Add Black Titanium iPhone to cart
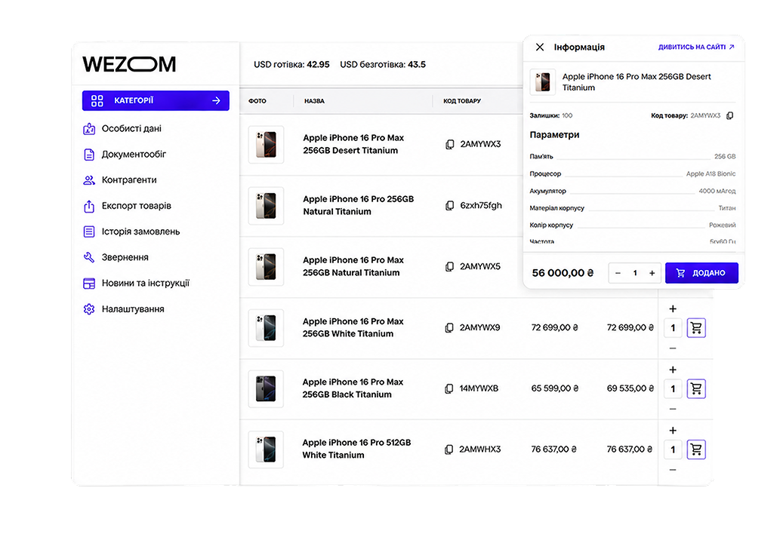The height and width of the screenshot is (543, 783). (x=696, y=389)
